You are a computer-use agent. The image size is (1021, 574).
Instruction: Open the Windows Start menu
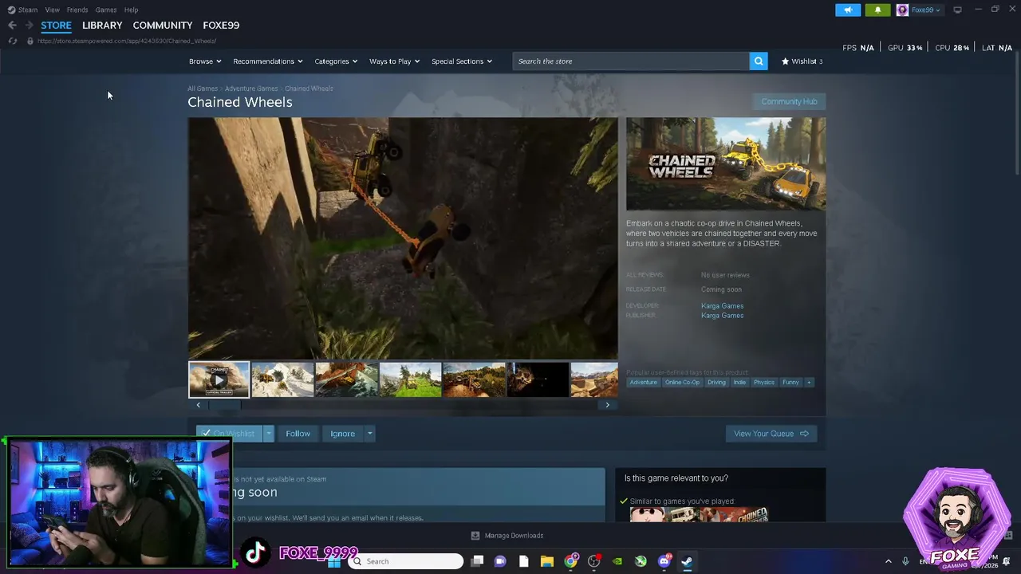coord(334,561)
